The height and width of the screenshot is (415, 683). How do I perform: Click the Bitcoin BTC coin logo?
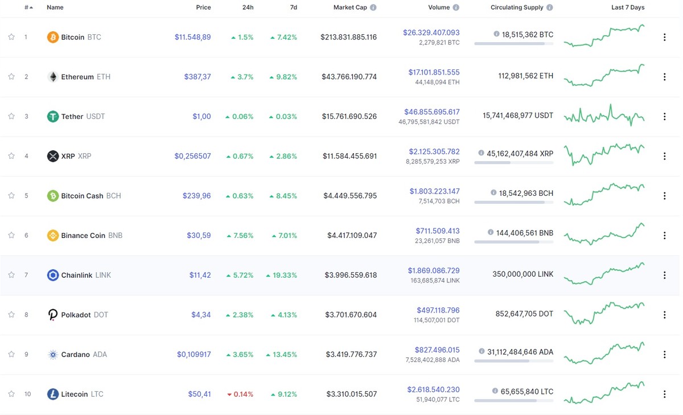point(52,37)
